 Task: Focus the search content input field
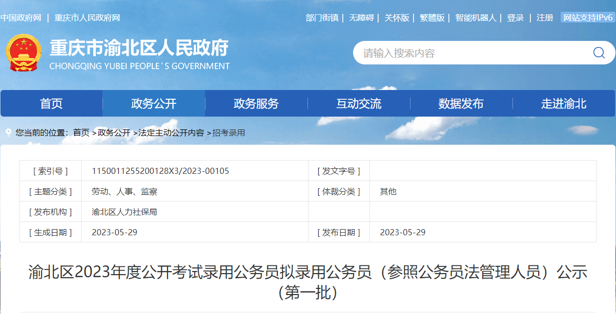pyautogui.click(x=471, y=53)
